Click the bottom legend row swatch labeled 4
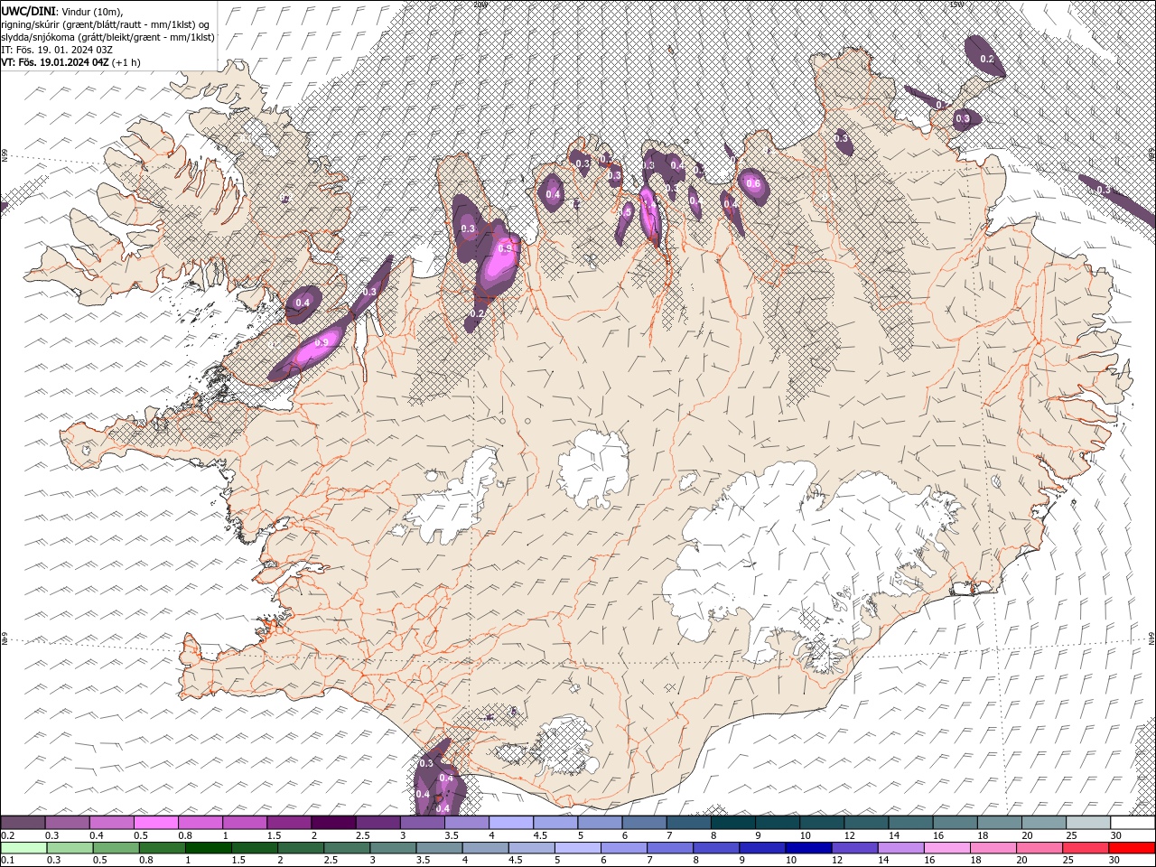 pos(485,848)
